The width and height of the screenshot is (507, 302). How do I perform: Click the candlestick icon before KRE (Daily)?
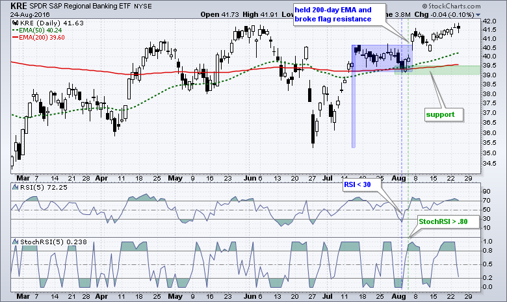pos(15,23)
